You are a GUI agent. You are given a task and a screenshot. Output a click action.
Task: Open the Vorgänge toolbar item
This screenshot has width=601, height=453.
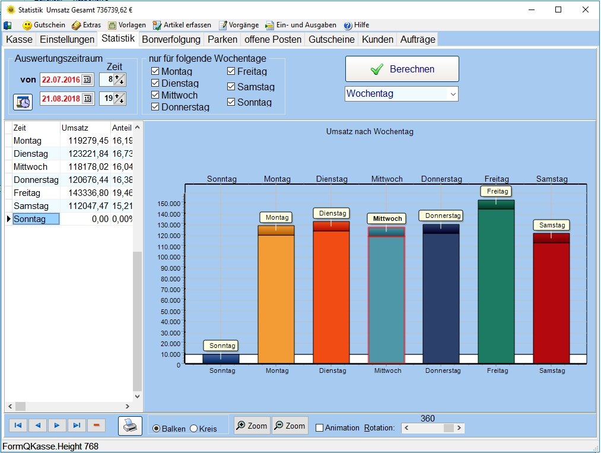(239, 25)
